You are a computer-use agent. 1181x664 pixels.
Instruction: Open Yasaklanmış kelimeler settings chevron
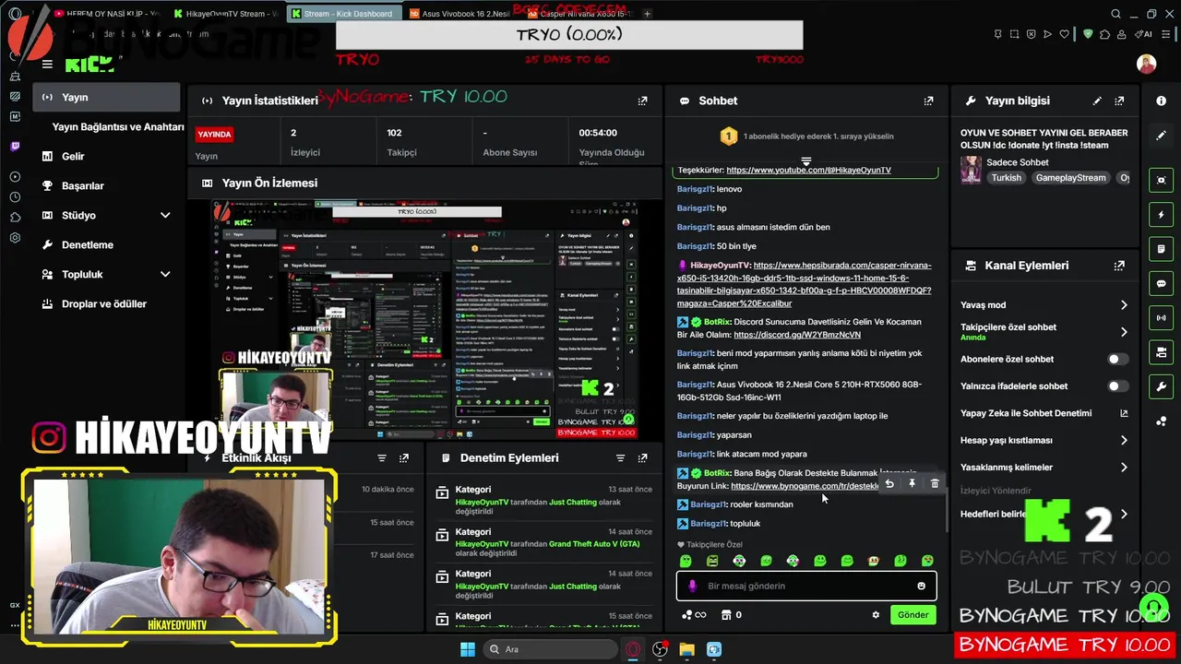pyautogui.click(x=1124, y=468)
